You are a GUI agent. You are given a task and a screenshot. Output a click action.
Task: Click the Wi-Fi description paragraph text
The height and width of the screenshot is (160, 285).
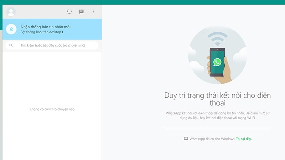tap(217, 115)
